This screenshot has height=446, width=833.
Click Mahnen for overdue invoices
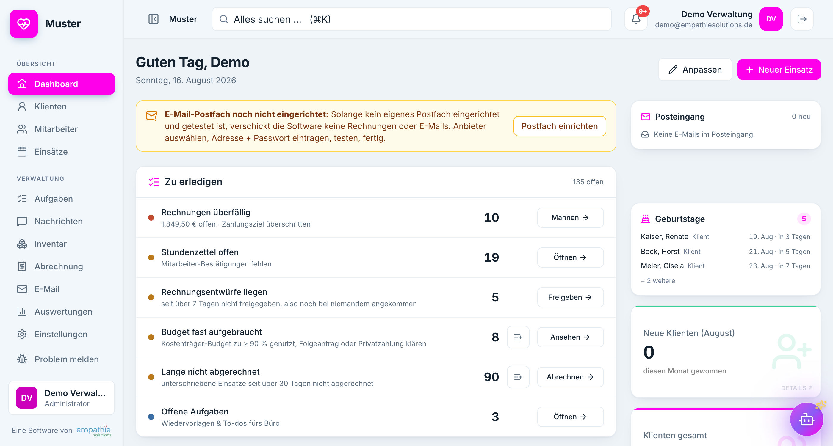570,218
